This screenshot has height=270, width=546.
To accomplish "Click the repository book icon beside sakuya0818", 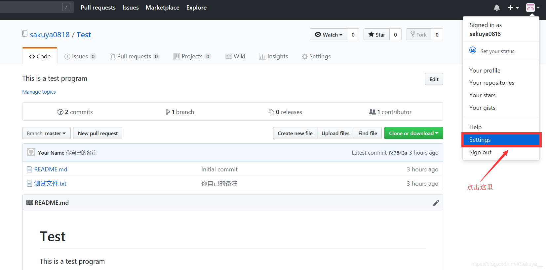I will tap(25, 34).
